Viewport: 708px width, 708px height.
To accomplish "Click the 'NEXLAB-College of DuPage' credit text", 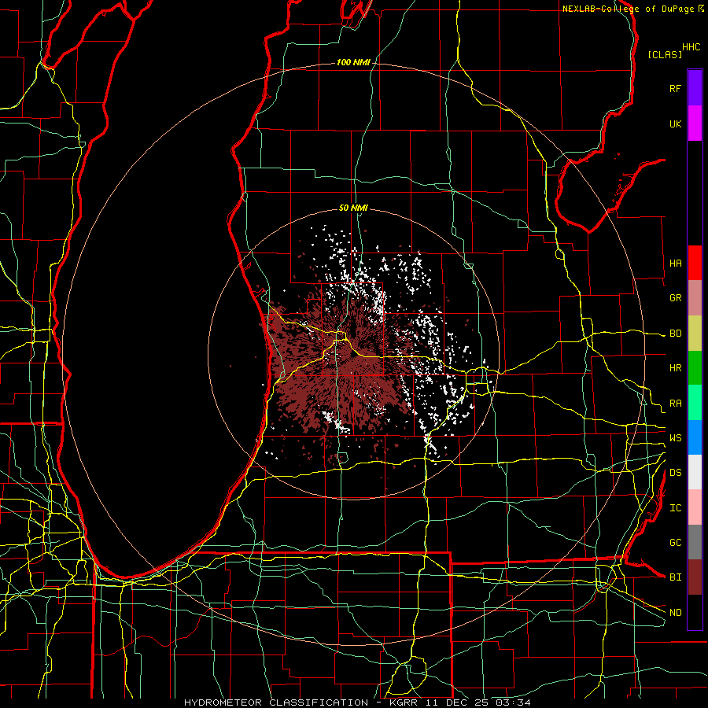I will click(x=628, y=9).
